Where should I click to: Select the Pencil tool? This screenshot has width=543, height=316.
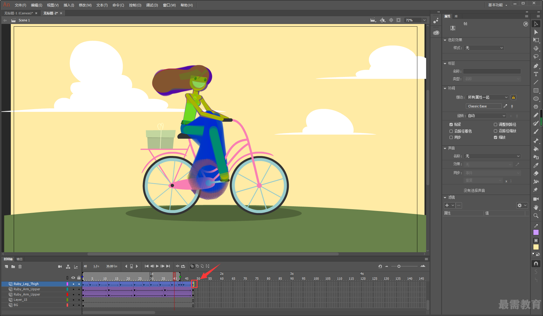(x=536, y=115)
